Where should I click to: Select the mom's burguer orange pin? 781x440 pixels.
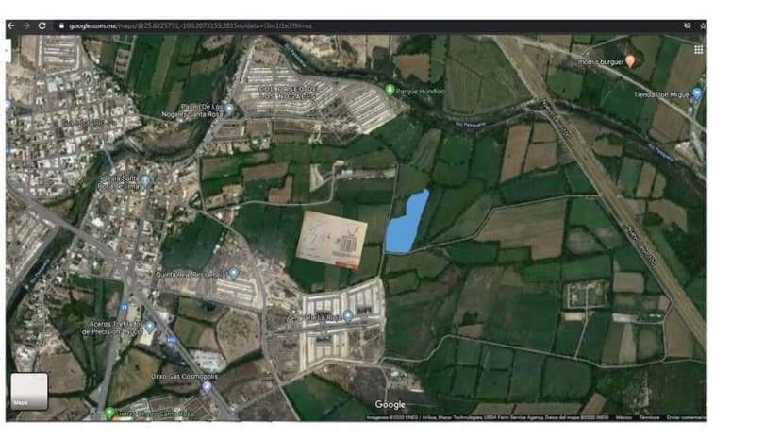point(630,60)
